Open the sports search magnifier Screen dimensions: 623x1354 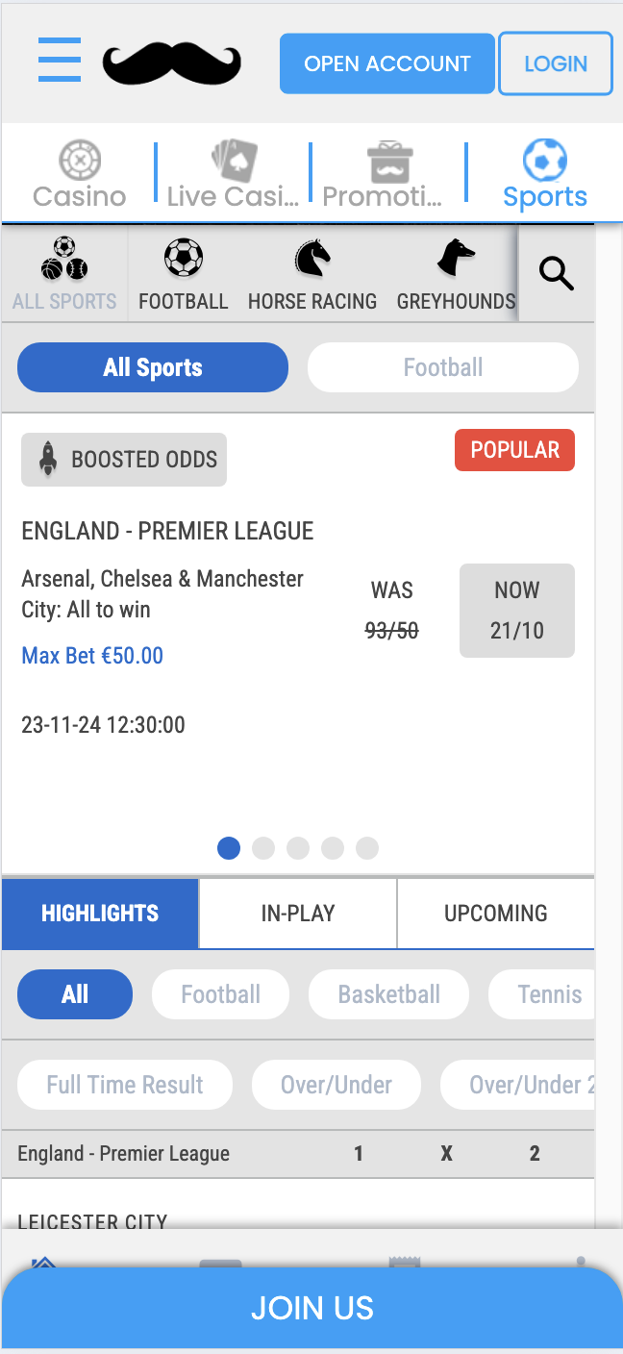click(x=556, y=274)
